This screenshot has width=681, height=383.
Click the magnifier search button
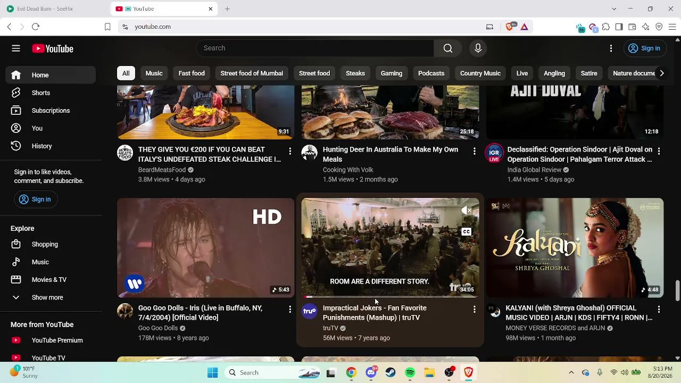tap(448, 48)
